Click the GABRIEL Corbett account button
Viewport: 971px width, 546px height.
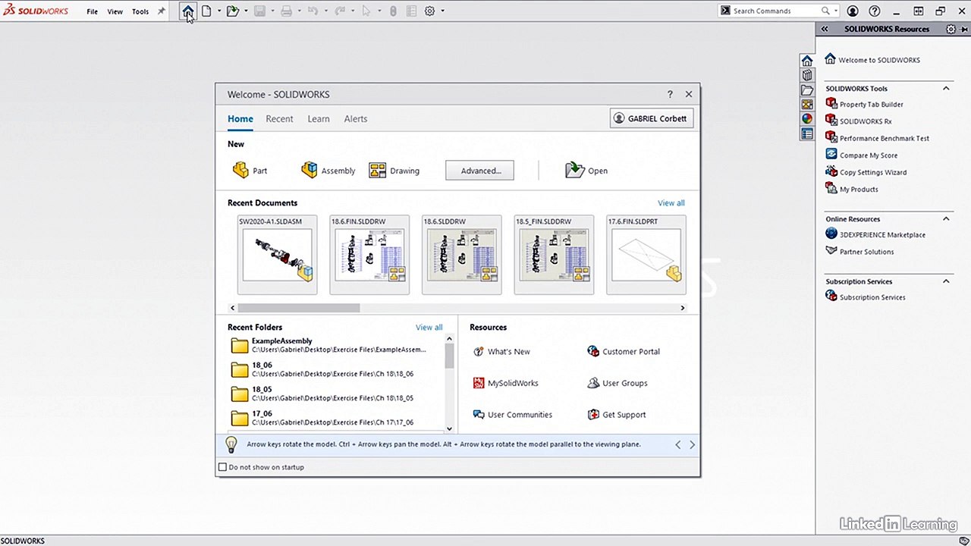(x=652, y=118)
